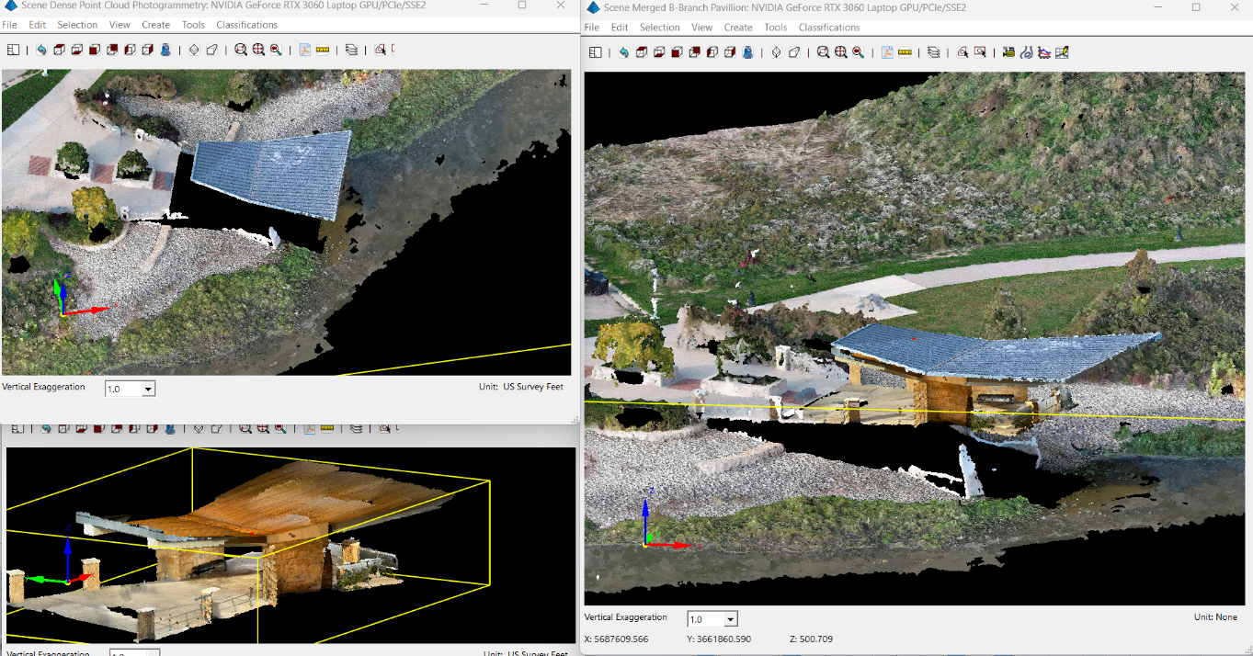Open the Create menu in Merged B-Branch window
1253x656 pixels.
[738, 28]
